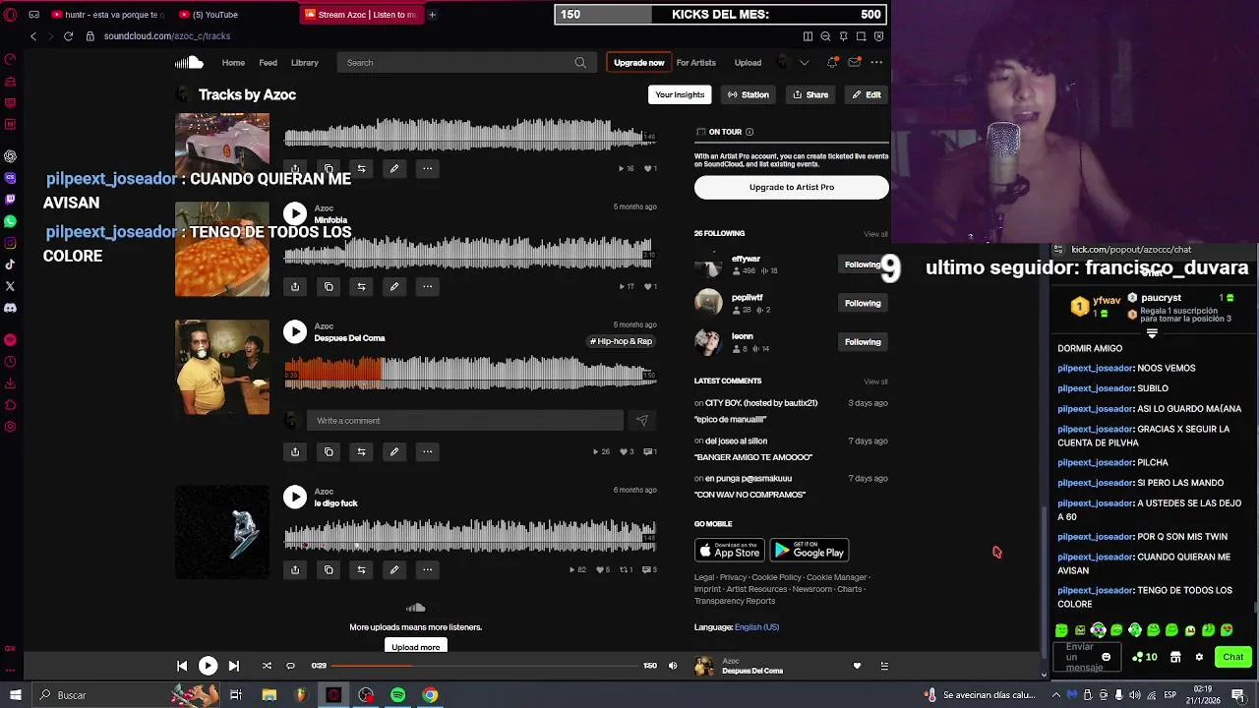Click the Station button
This screenshot has width=1259, height=708.
(x=748, y=94)
